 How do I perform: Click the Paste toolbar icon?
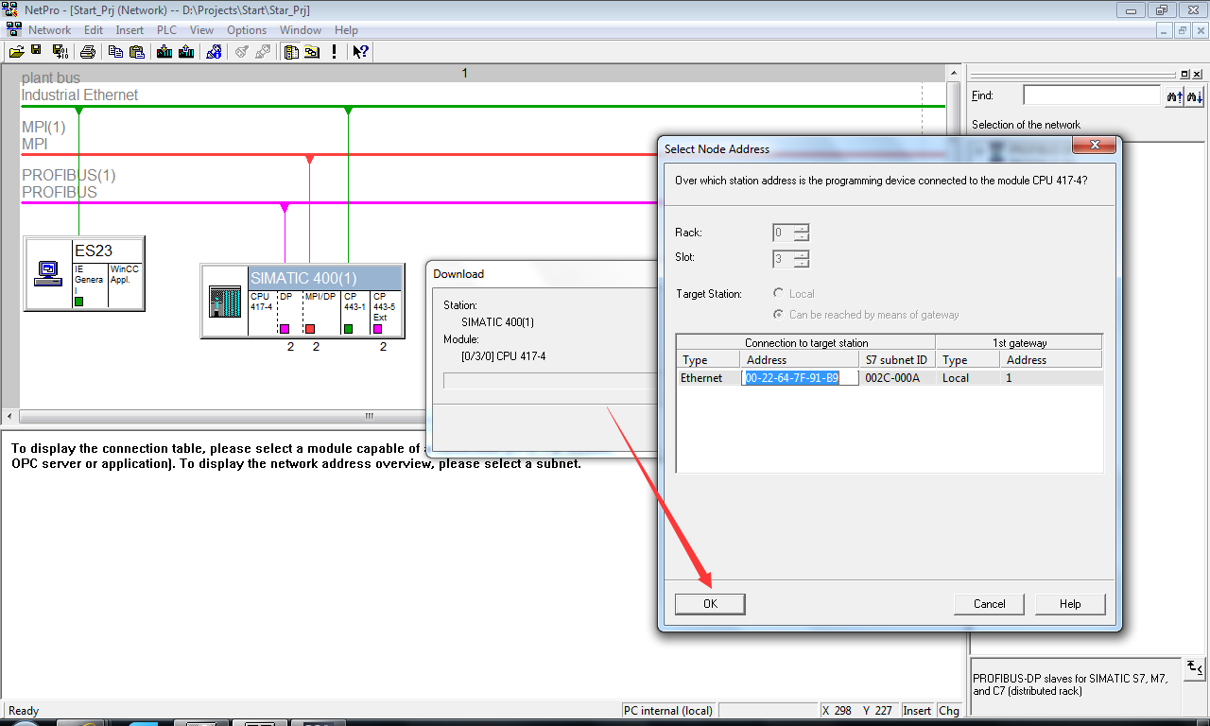[x=137, y=51]
